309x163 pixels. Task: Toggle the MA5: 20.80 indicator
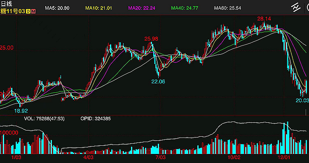pos(57,8)
